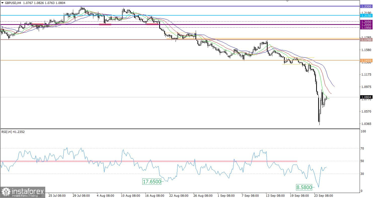Select the pink rectangle on RSI 50 level
373x198 pixels.
click(x=149, y=161)
